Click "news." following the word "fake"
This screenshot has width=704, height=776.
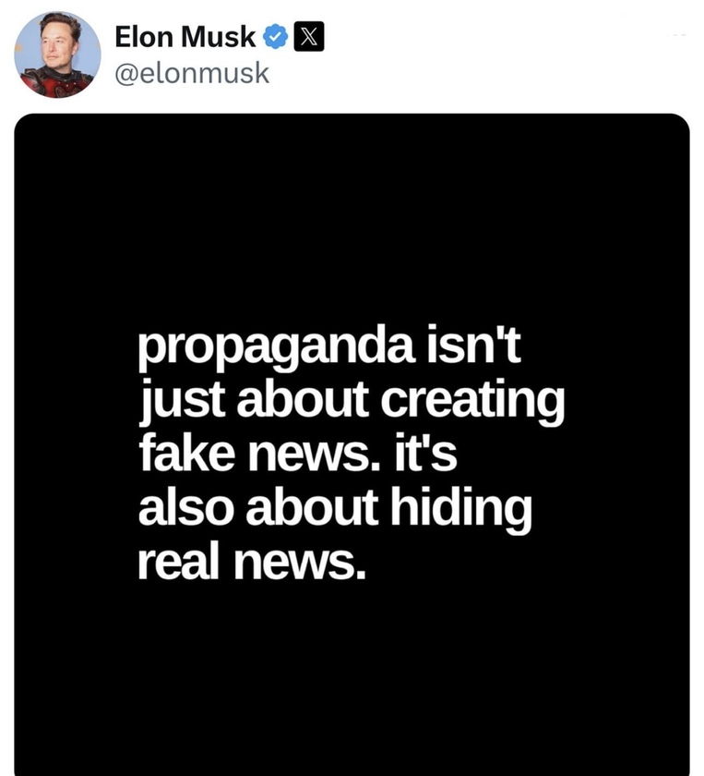(x=315, y=455)
